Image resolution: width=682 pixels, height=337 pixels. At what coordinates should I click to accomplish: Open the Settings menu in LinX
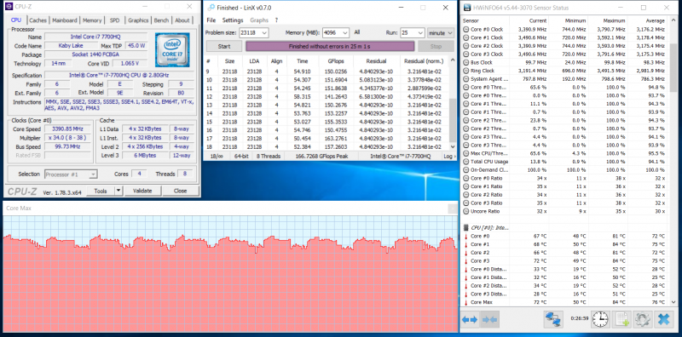click(233, 20)
